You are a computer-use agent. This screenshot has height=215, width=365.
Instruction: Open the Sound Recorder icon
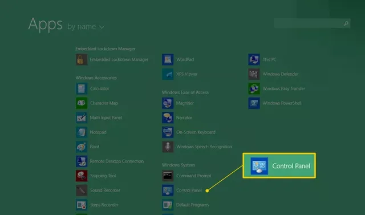pyautogui.click(x=82, y=190)
